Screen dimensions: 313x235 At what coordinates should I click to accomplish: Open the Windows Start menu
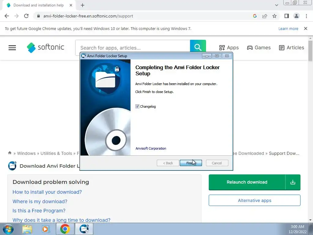tap(8, 229)
